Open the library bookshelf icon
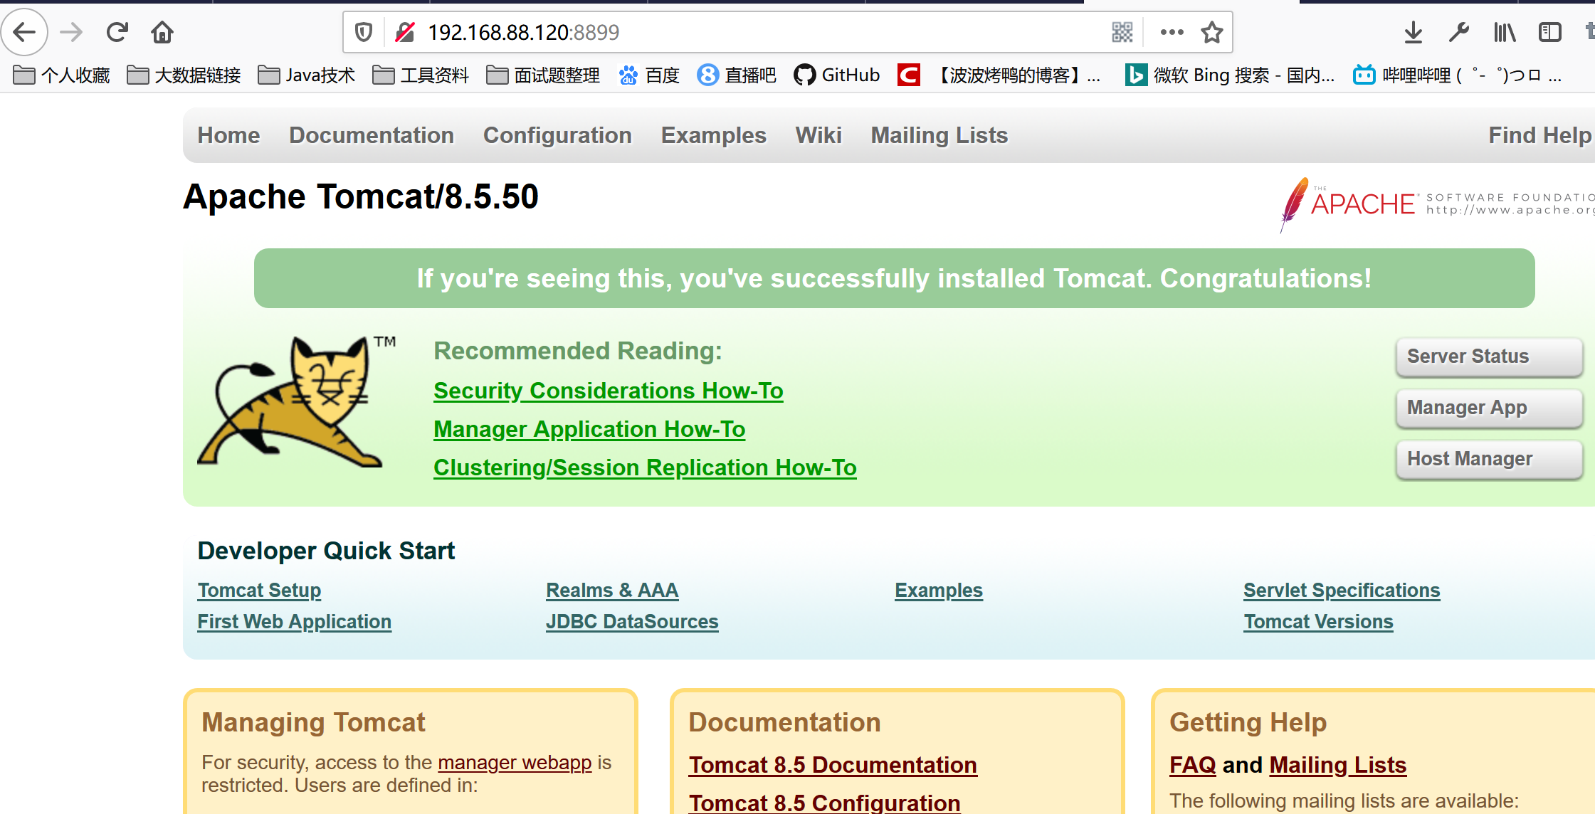The image size is (1595, 814). [x=1504, y=32]
